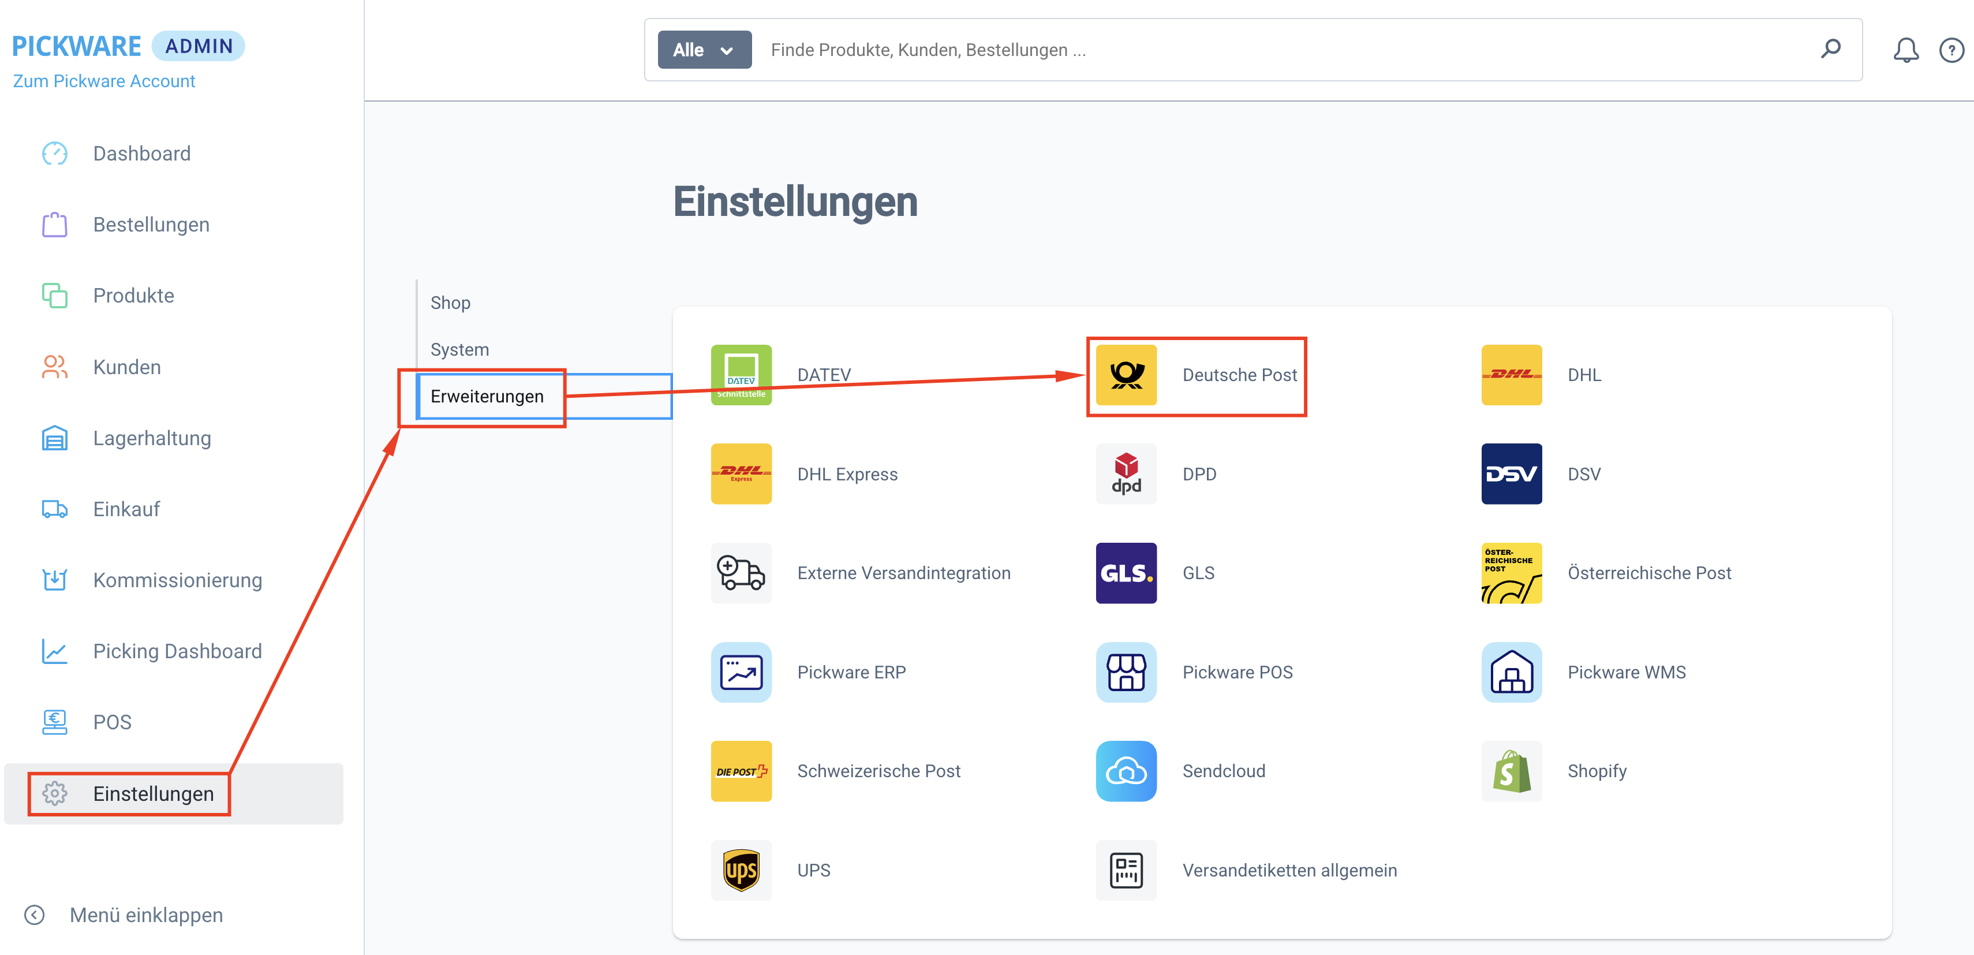
Task: Open the UPS shield icon
Action: point(740,869)
